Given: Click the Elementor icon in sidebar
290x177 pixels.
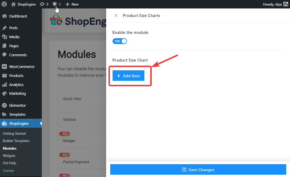Looking at the screenshot, I should [4, 106].
